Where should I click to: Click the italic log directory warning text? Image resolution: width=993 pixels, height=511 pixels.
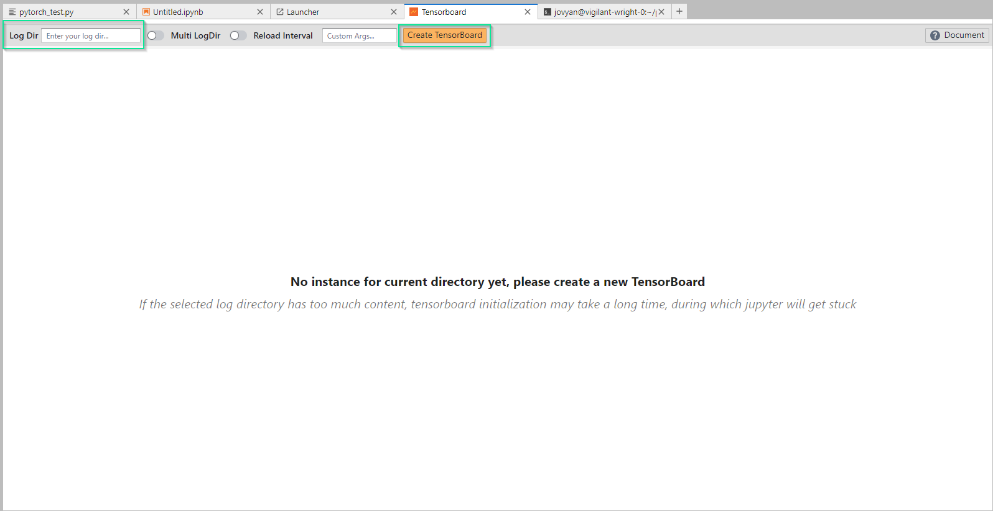click(498, 304)
